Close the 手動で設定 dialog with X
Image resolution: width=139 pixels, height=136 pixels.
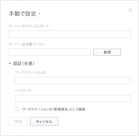click(130, 10)
